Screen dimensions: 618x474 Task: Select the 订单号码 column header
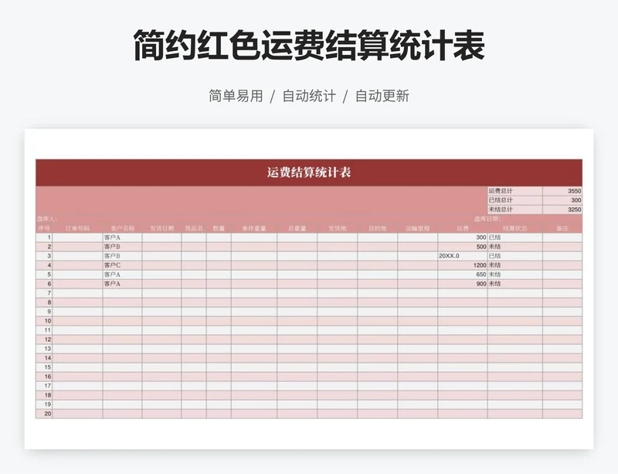tap(78, 228)
